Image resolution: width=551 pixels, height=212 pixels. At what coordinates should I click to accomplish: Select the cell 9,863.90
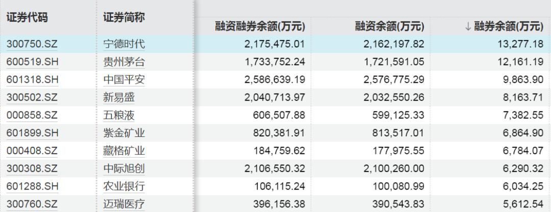[524, 80]
